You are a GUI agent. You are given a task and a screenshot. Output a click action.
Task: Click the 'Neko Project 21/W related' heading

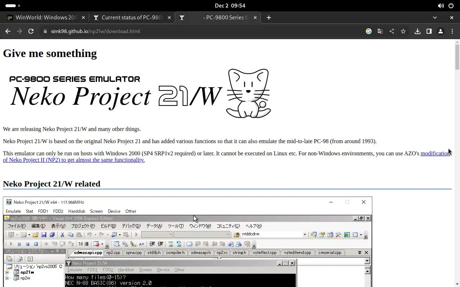(51, 184)
